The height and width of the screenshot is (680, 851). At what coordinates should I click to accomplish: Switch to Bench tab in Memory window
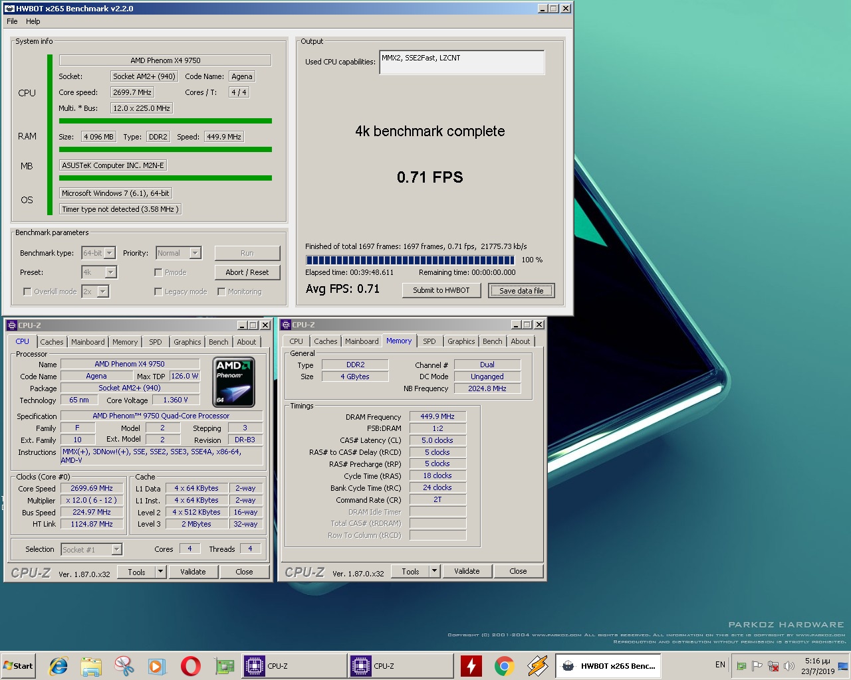click(x=493, y=341)
